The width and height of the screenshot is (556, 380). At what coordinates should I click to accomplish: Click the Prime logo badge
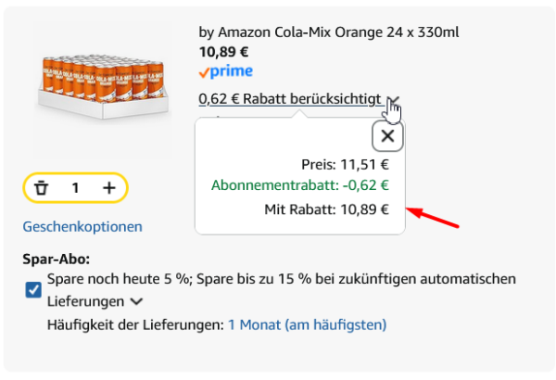[225, 71]
